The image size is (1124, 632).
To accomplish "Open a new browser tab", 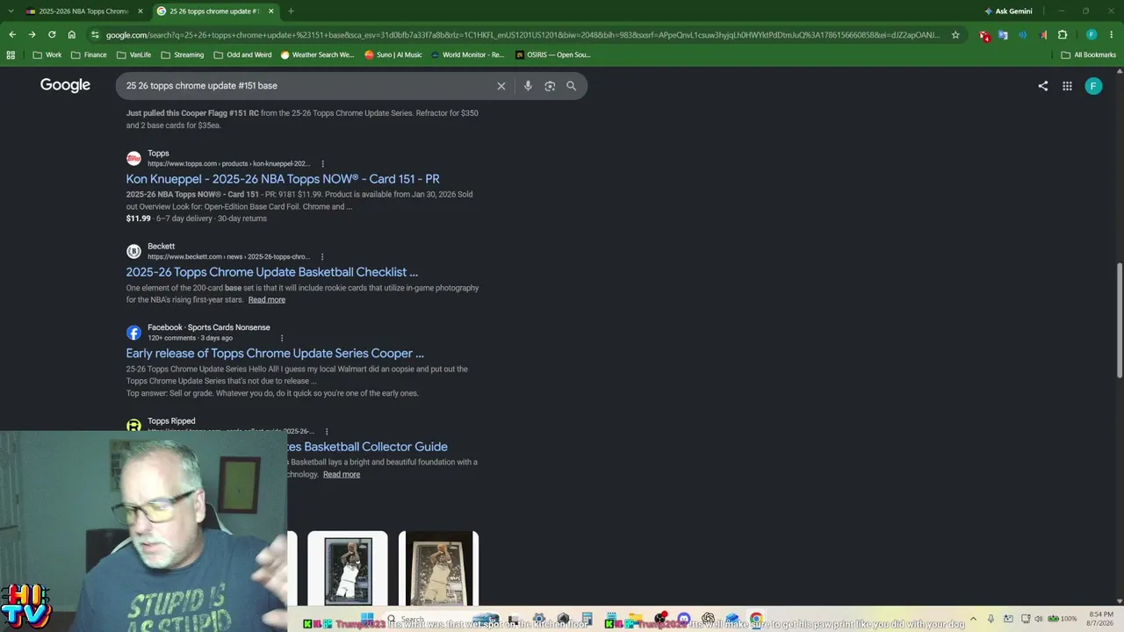I will click(x=291, y=11).
